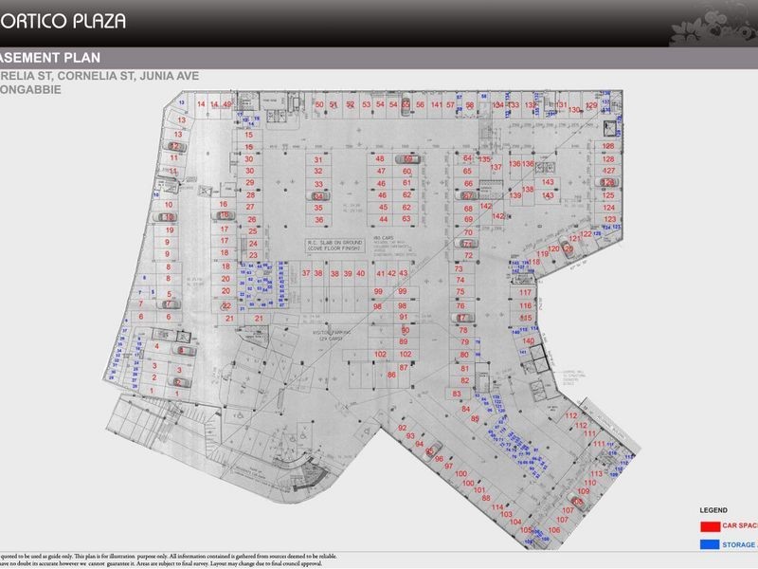Select car space number 86

pyautogui.click(x=391, y=376)
